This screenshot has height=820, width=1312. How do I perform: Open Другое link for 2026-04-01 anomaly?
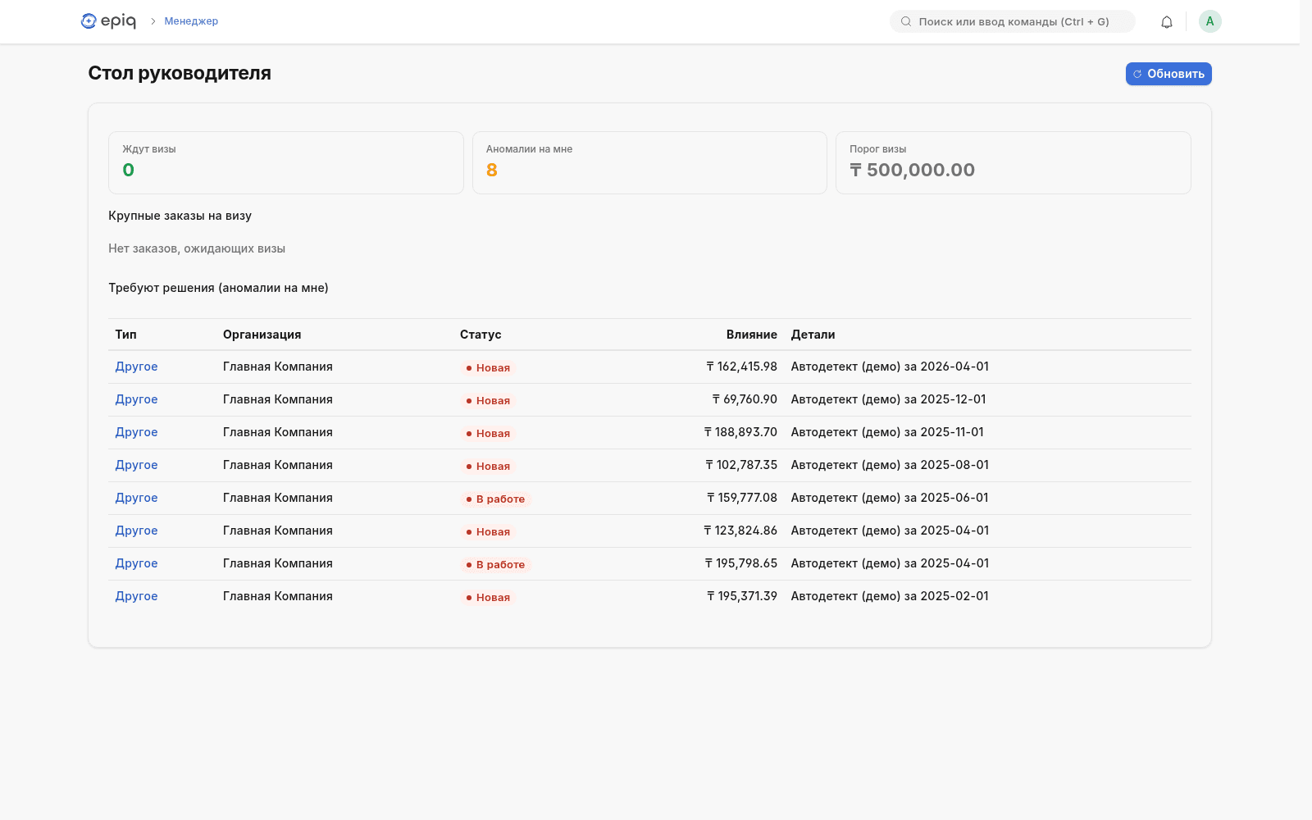point(136,367)
